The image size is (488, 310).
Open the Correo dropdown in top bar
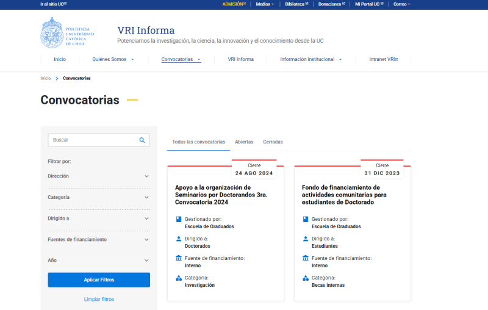(x=401, y=4)
